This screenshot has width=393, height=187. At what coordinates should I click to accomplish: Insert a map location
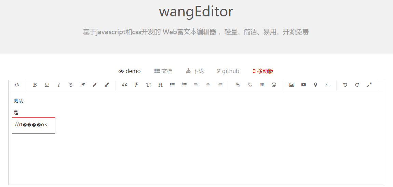(315, 85)
